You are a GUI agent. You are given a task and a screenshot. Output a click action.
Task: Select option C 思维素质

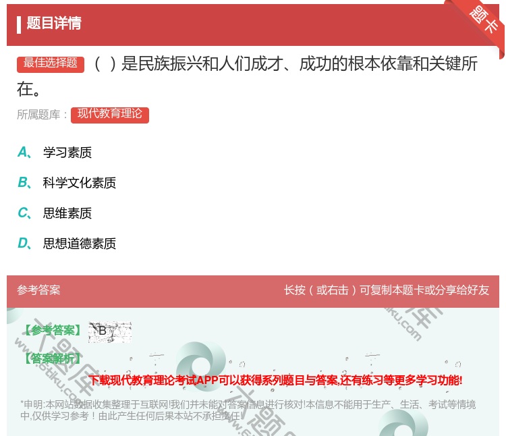[55, 213]
